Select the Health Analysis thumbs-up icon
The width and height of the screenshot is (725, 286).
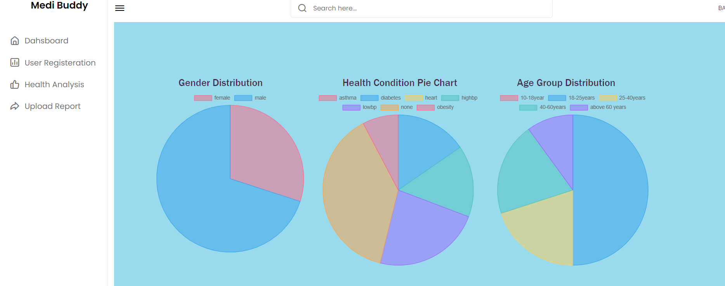pos(15,84)
